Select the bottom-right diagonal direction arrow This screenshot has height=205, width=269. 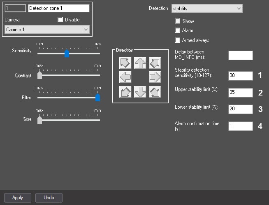[155, 91]
